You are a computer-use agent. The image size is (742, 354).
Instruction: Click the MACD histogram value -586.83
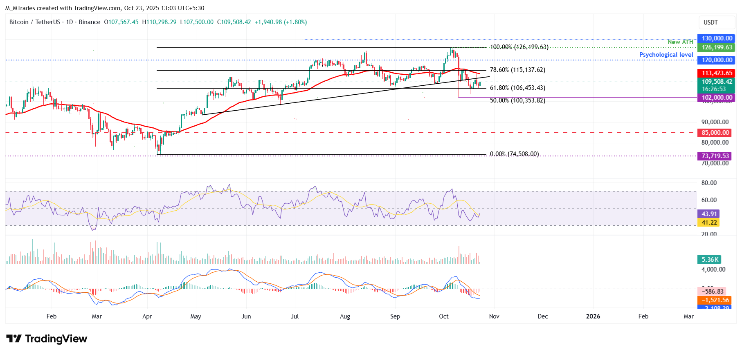(712, 292)
